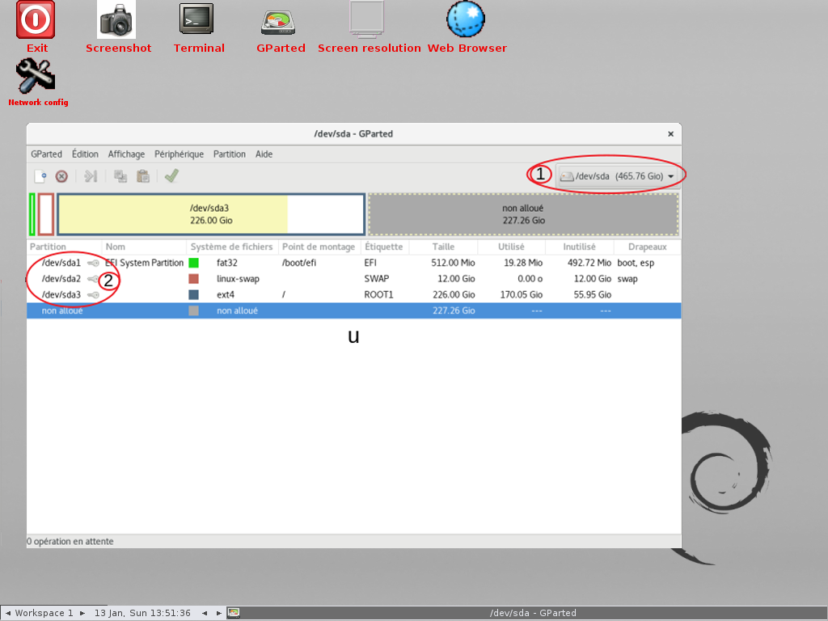
Task: Click the green fat32 color swatch
Action: coord(194,263)
